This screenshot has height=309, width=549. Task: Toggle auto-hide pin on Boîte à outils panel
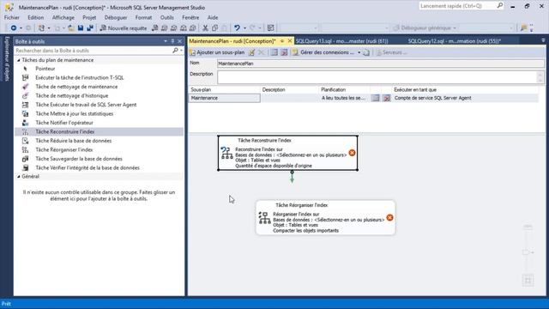click(172, 41)
